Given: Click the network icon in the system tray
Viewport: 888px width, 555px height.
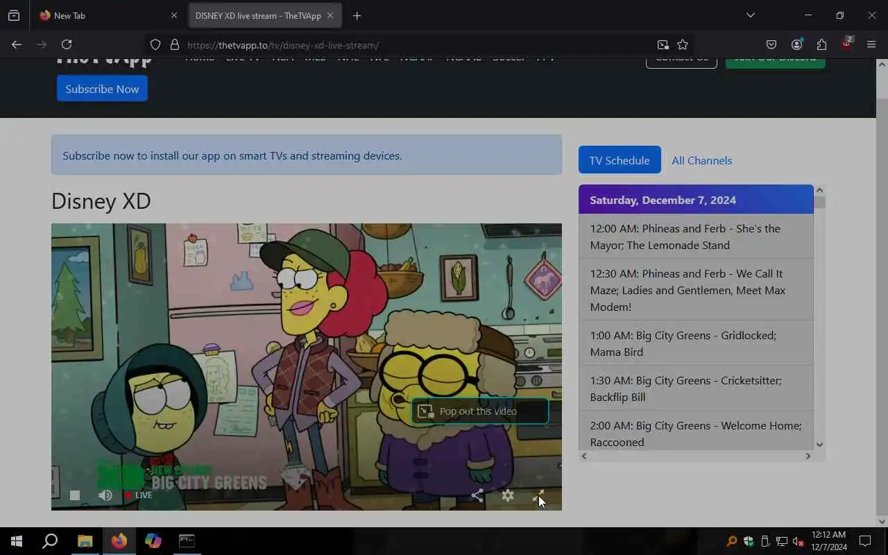Looking at the screenshot, I should click(x=782, y=541).
